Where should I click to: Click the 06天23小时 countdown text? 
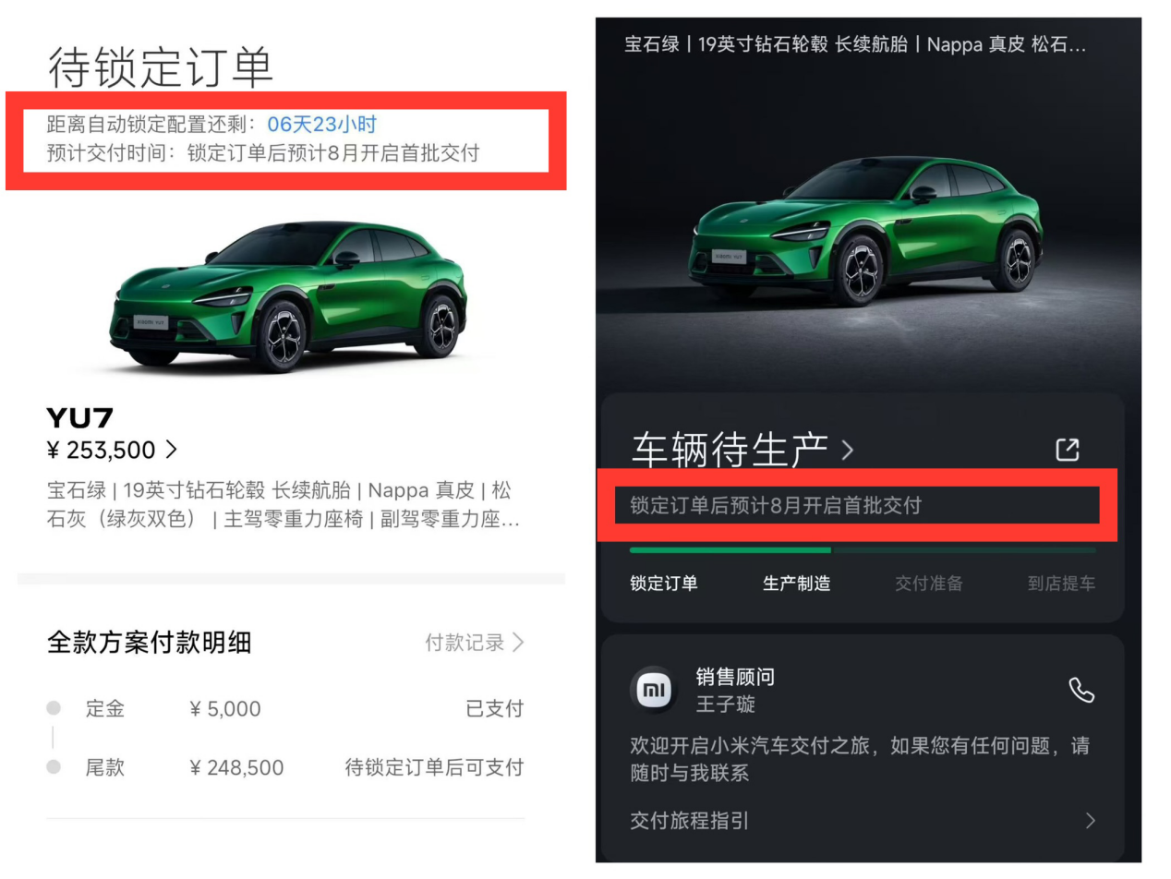322,125
